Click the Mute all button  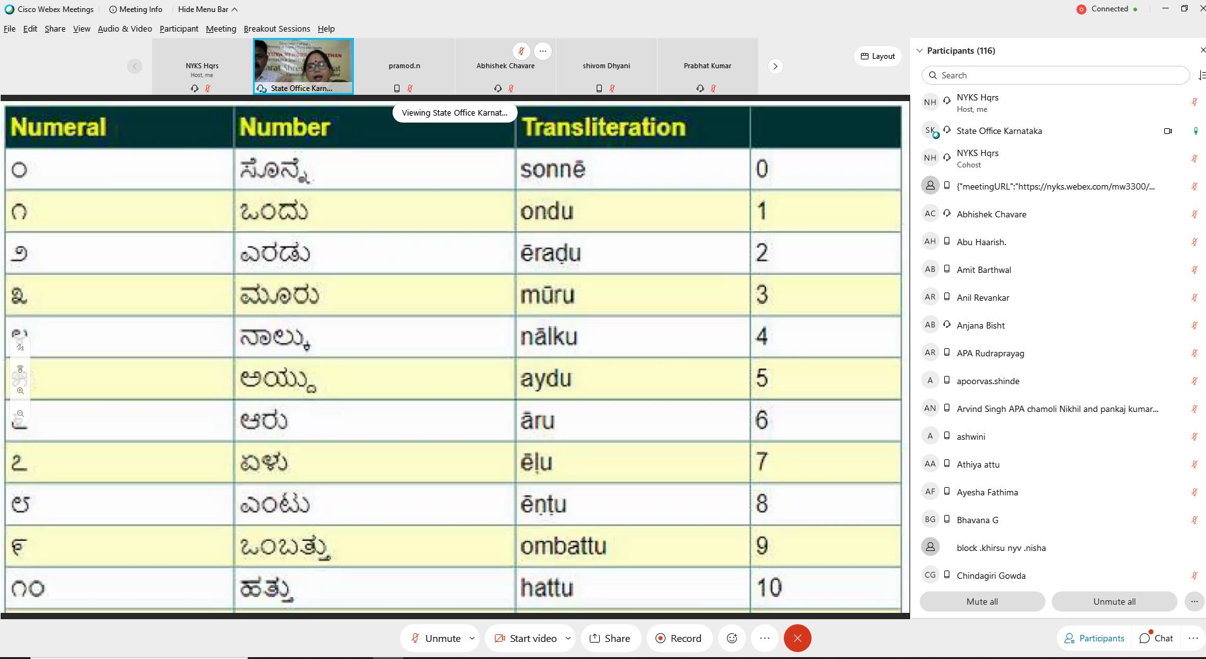tap(982, 602)
